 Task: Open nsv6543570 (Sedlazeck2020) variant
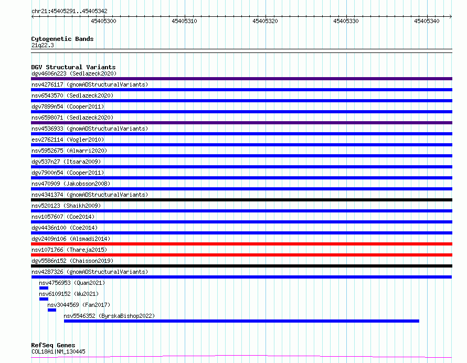pyautogui.click(x=72, y=95)
